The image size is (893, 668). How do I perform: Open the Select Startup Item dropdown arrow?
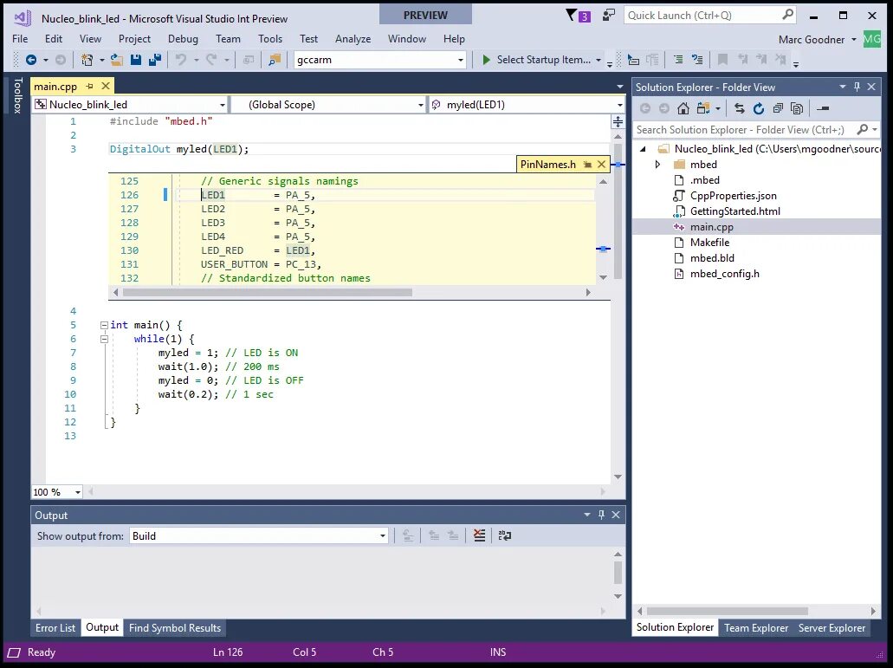[x=598, y=60]
